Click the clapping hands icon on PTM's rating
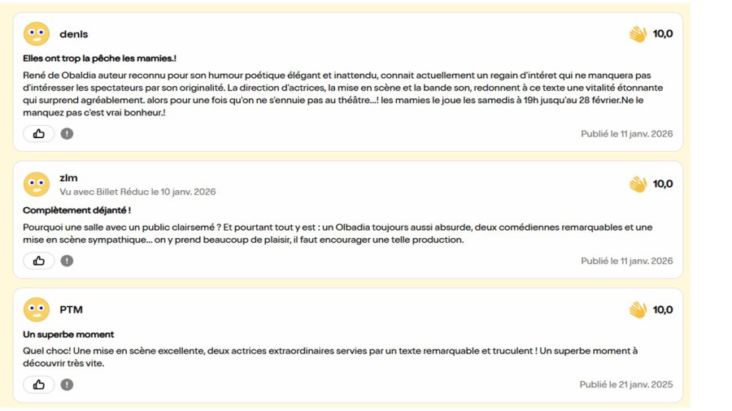Viewport: 732px width, 411px height. (638, 309)
